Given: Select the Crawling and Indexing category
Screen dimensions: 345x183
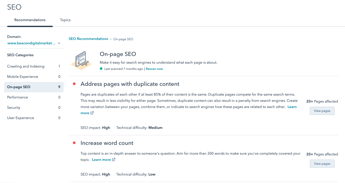Looking at the screenshot, I should click(26, 66).
